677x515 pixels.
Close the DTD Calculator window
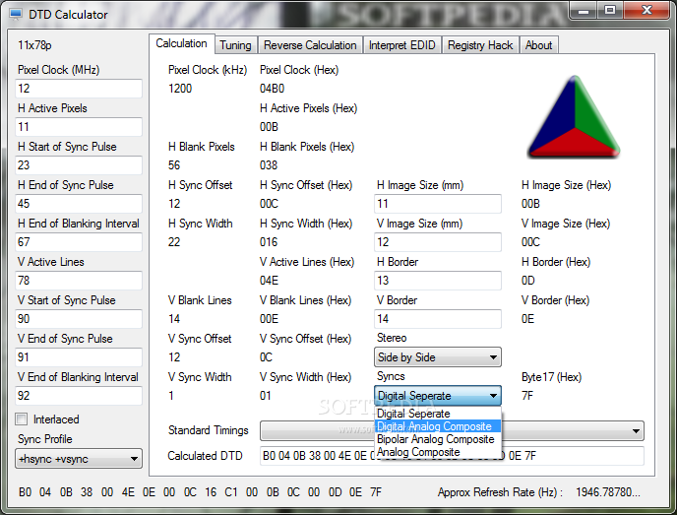coord(646,11)
